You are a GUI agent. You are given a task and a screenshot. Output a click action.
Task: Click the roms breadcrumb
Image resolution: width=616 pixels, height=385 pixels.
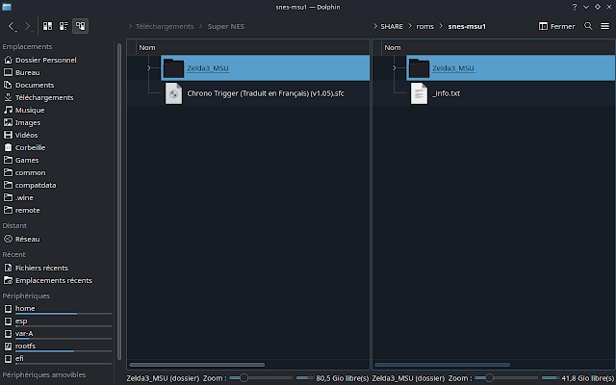pos(425,26)
